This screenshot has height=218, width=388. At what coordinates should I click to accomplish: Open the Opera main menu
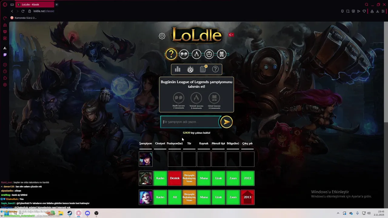pos(5,5)
